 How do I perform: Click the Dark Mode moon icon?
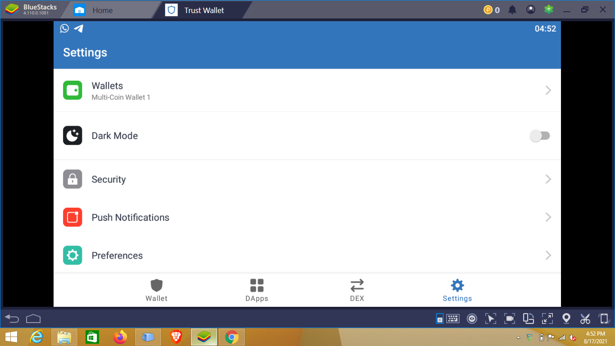coord(72,136)
